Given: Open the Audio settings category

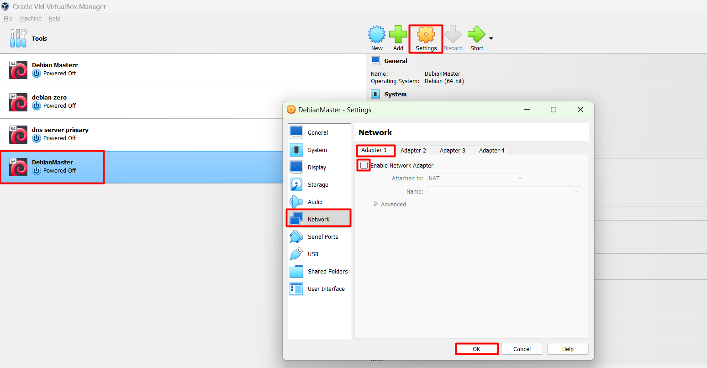Looking at the screenshot, I should point(319,202).
